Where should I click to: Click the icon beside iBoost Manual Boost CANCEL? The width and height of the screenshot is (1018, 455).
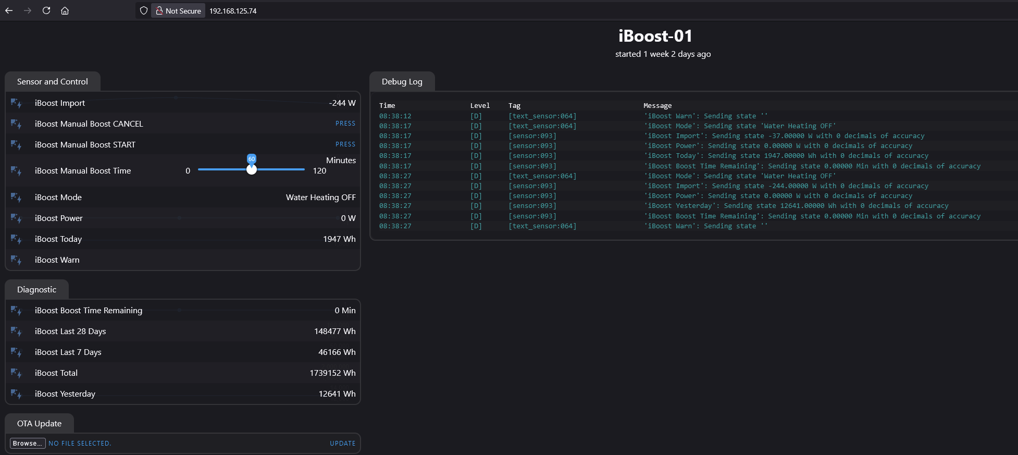[x=16, y=124]
